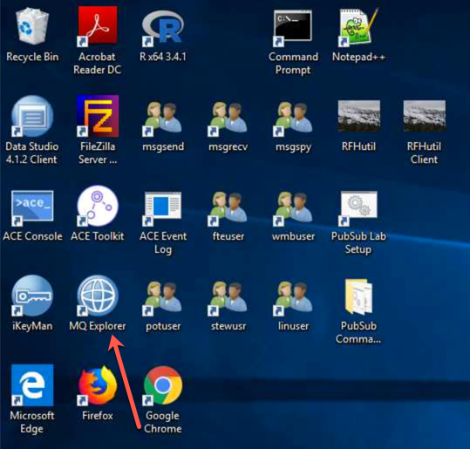Click the "Notepad++" label text
Image resolution: width=470 pixels, height=449 pixels.
pos(358,57)
